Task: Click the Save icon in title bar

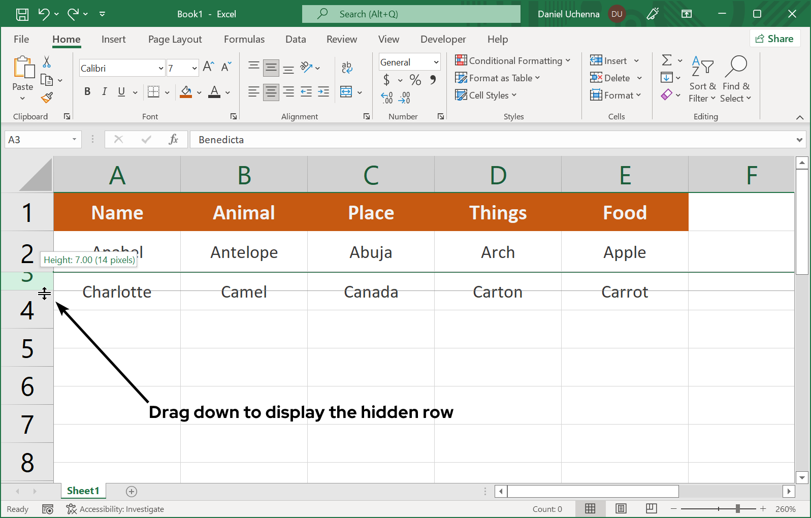Action: 22,14
